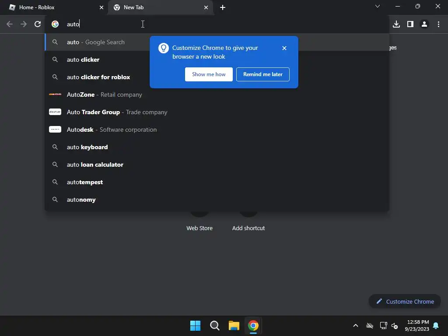Open Windows taskbar search
The width and height of the screenshot is (448, 336).
[214, 325]
